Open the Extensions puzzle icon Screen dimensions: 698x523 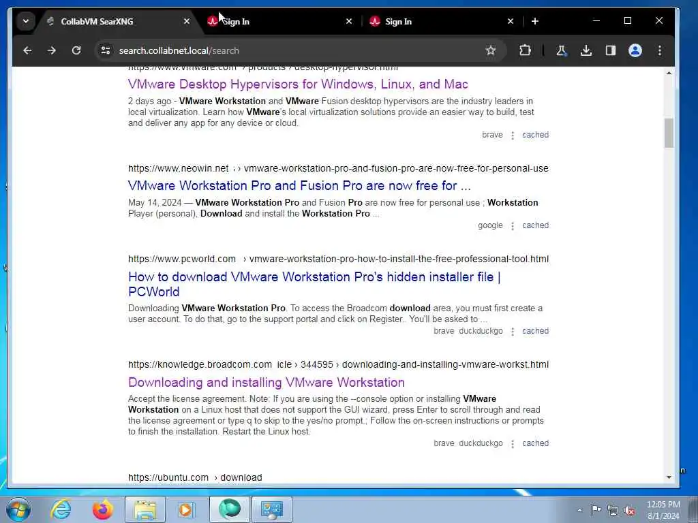[526, 50]
